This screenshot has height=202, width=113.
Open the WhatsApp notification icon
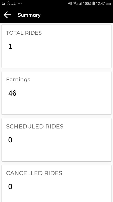[9, 3]
